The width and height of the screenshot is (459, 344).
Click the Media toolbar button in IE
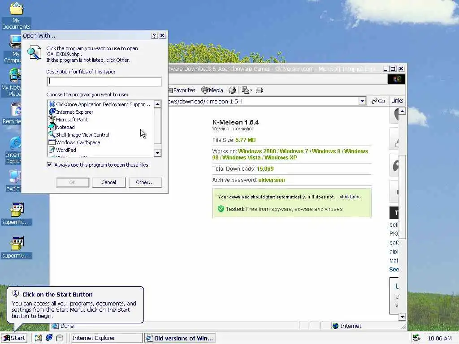pos(212,90)
